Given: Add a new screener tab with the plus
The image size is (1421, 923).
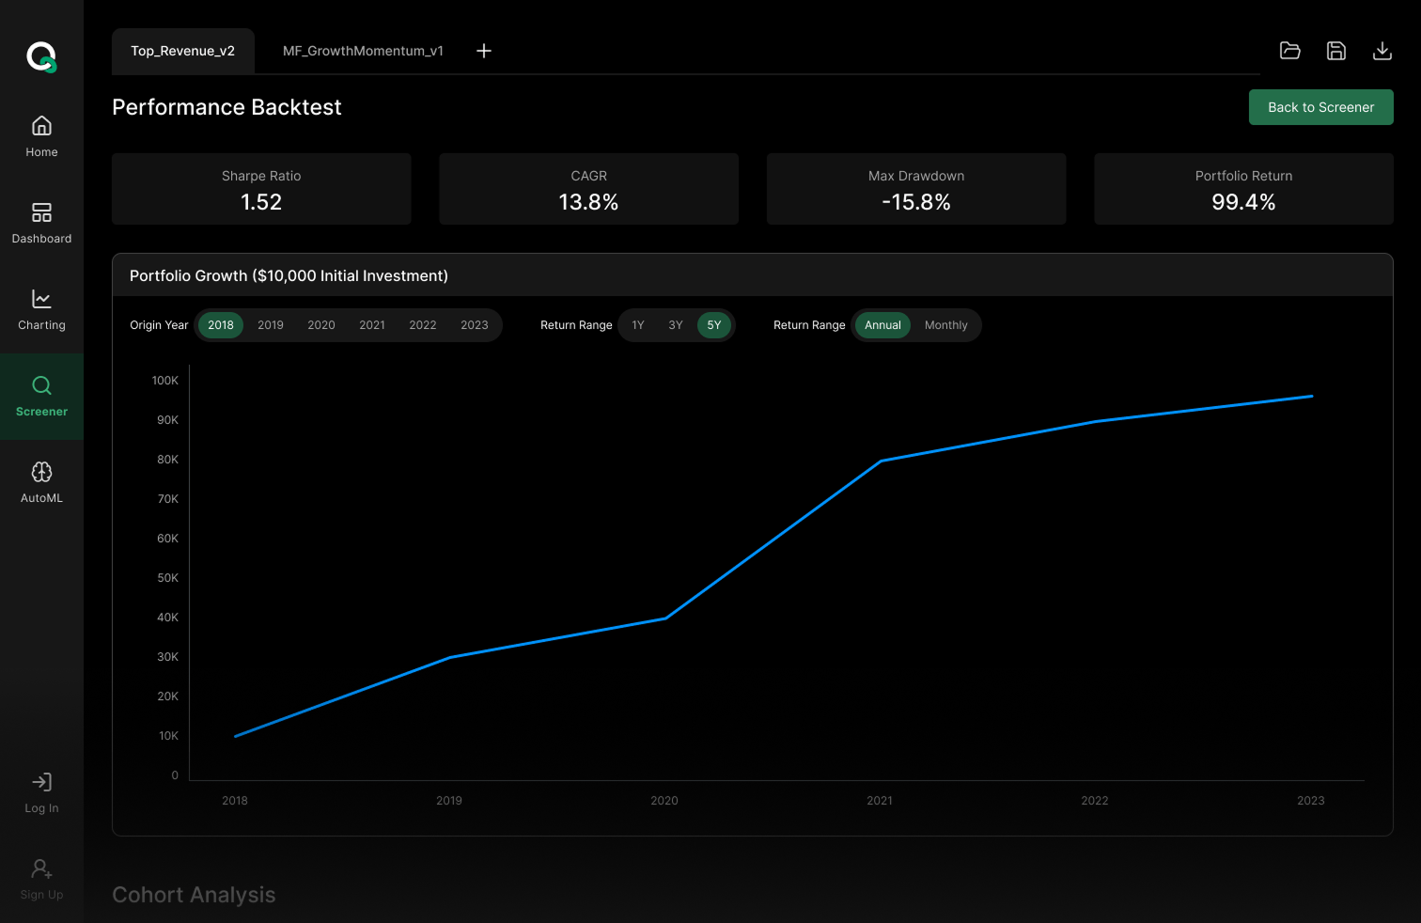Looking at the screenshot, I should click(x=483, y=51).
